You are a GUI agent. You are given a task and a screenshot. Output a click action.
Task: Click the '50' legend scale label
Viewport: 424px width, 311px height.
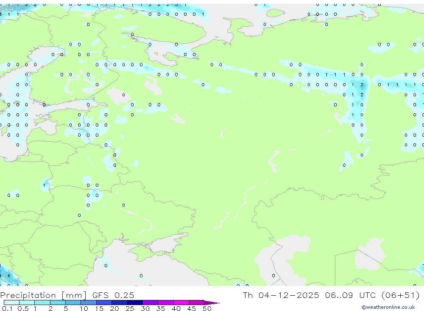(x=207, y=308)
